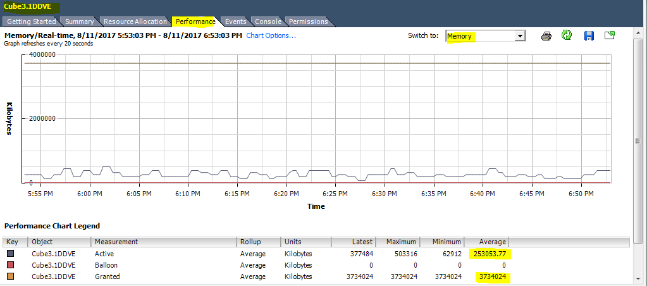Refresh the performance chart

(567, 36)
